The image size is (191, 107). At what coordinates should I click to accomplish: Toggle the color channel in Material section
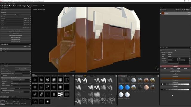pos(165,68)
